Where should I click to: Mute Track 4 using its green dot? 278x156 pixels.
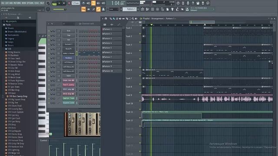(x=140, y=59)
